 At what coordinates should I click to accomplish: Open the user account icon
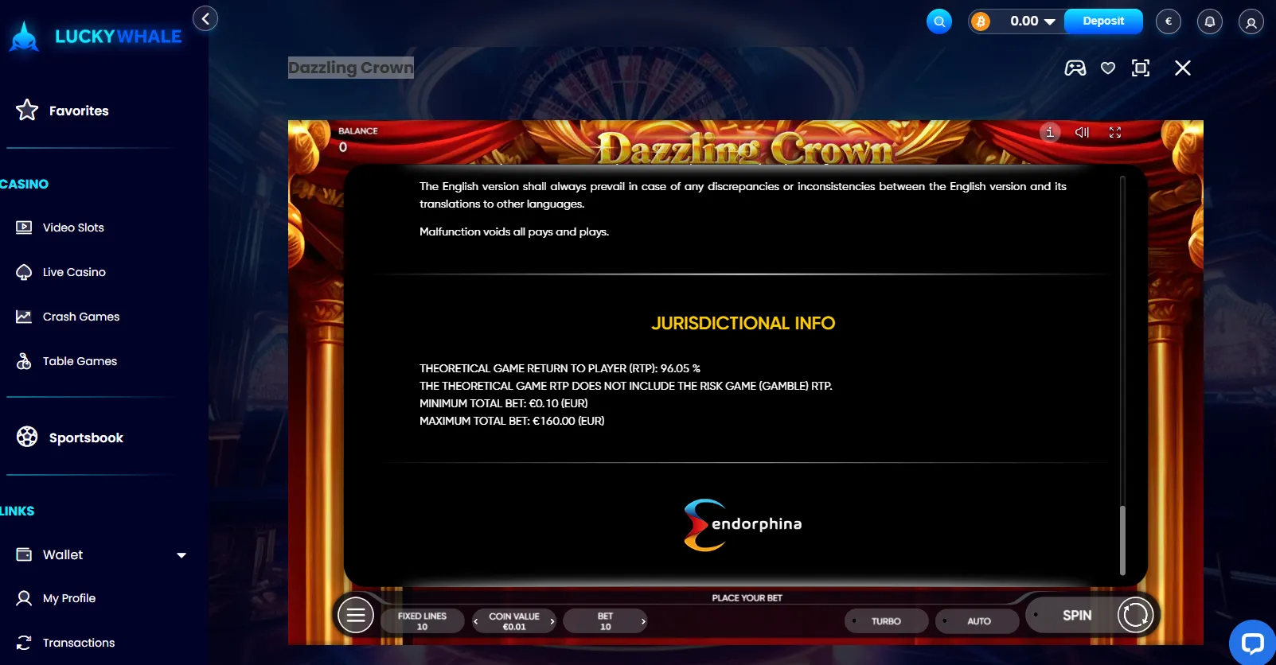point(1251,21)
